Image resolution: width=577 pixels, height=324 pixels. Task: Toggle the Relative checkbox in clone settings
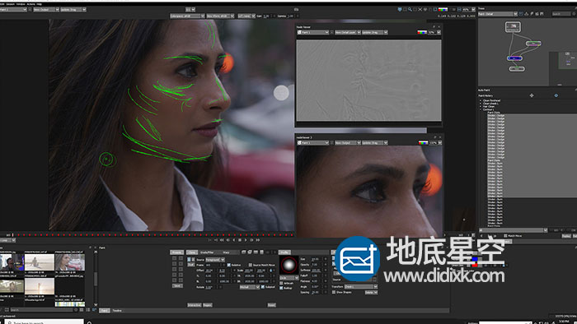point(229,265)
